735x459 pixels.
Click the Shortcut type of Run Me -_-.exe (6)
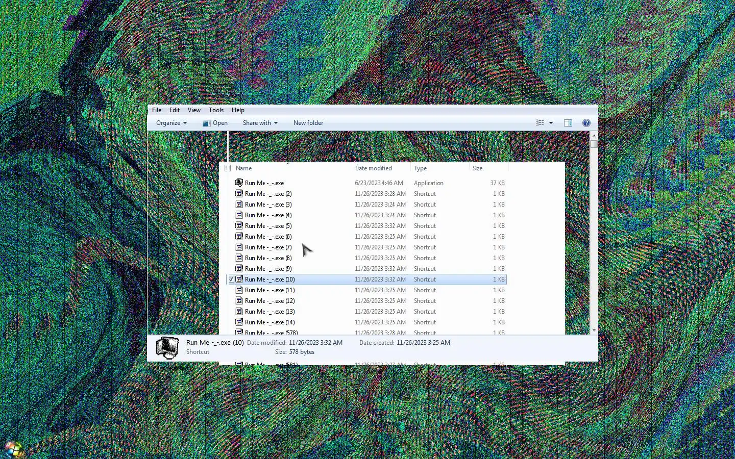(425, 237)
